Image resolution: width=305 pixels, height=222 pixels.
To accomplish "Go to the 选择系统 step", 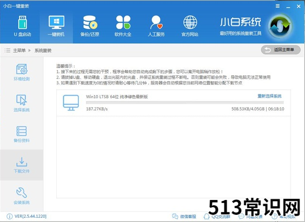I will 22,103.
